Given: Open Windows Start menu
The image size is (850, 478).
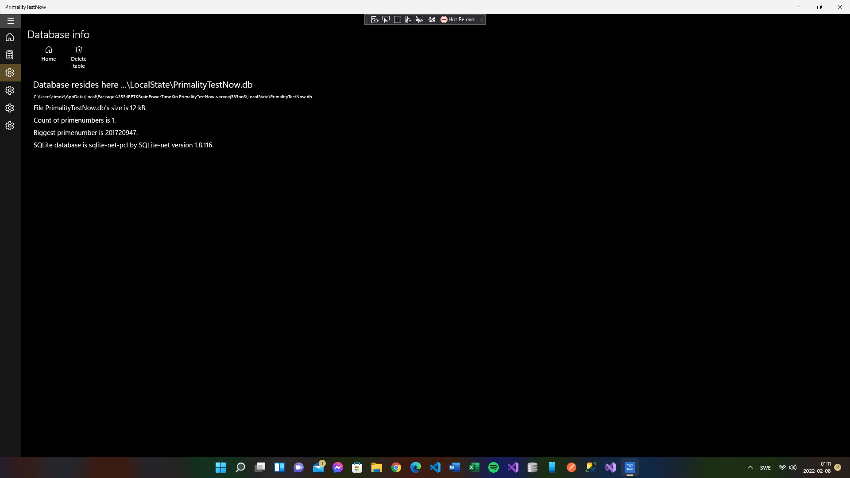Looking at the screenshot, I should coord(220,467).
